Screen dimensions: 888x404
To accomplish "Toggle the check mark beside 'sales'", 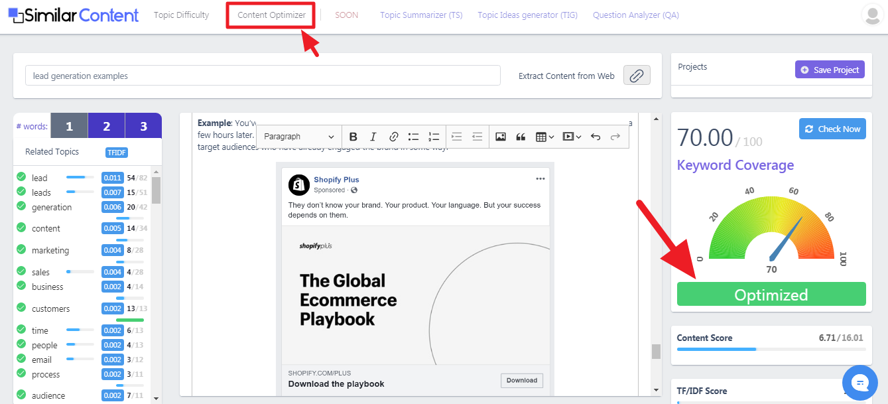I will pyautogui.click(x=21, y=271).
